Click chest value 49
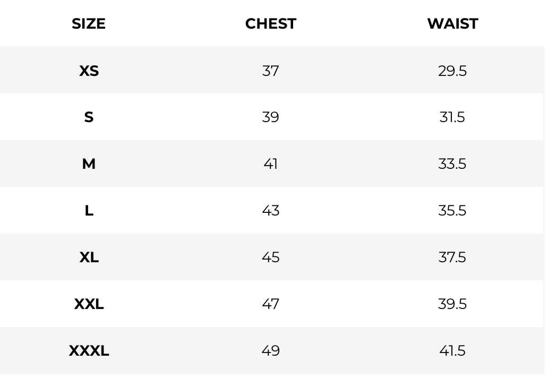This screenshot has width=547, height=378. [x=270, y=350]
